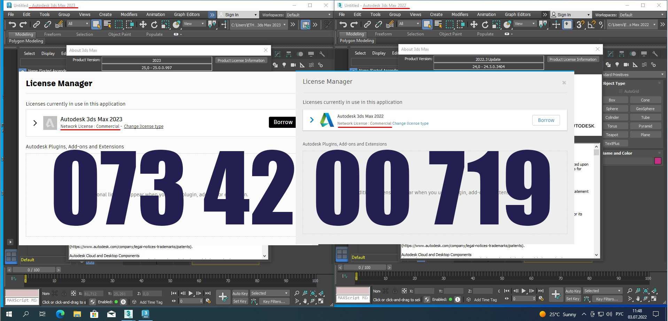Toggle 3D Snaps in 3ds Max 2022
This screenshot has width=668, height=321.
tap(580, 24)
